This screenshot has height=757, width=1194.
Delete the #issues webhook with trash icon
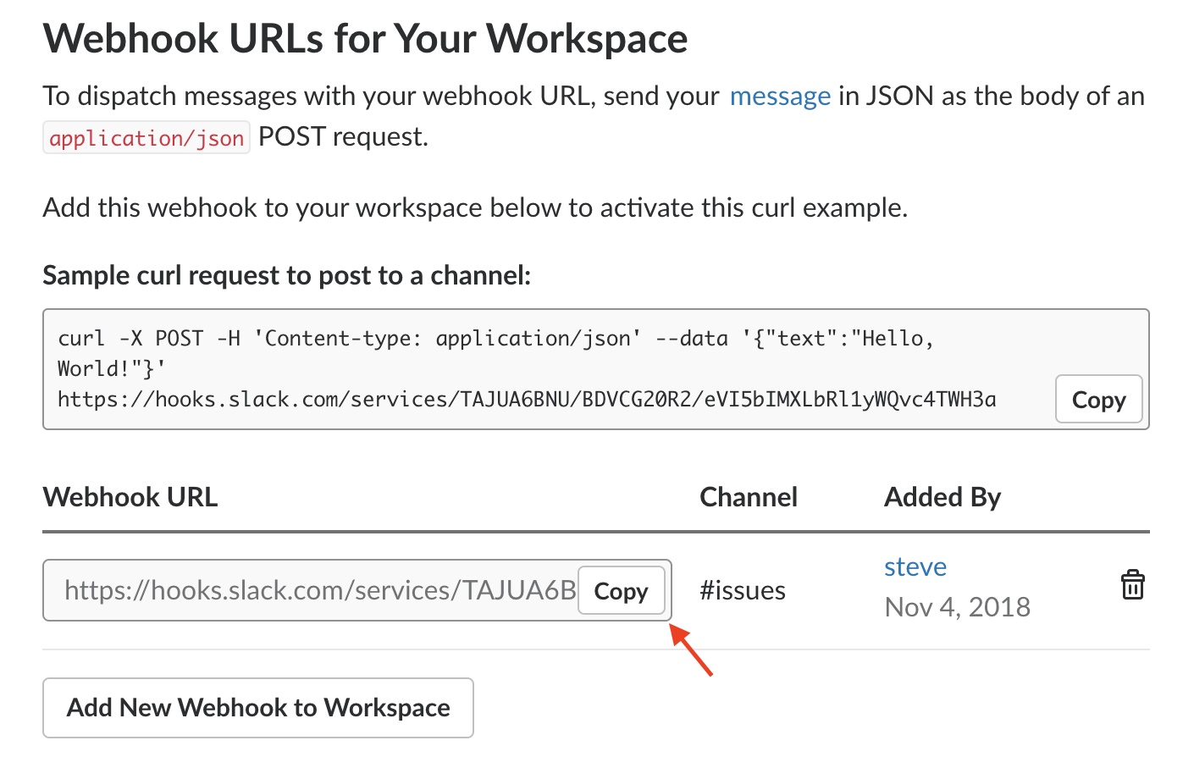coord(1132,585)
